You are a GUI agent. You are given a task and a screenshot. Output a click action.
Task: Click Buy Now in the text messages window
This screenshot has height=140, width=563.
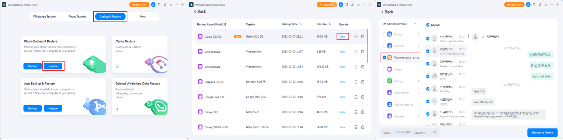coord(514,5)
